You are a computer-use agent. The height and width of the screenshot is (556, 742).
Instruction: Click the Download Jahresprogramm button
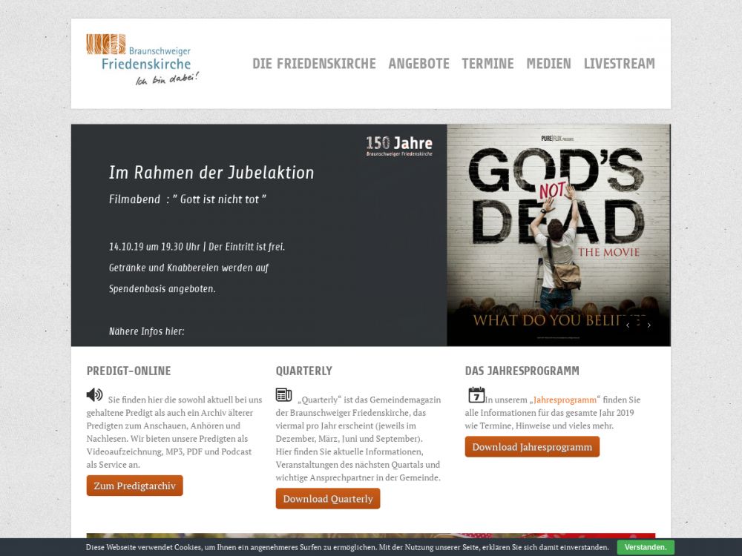point(532,447)
